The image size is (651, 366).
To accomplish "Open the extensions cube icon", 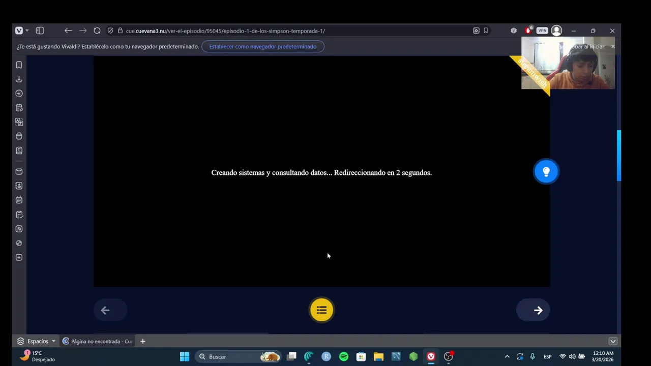I will (x=514, y=30).
